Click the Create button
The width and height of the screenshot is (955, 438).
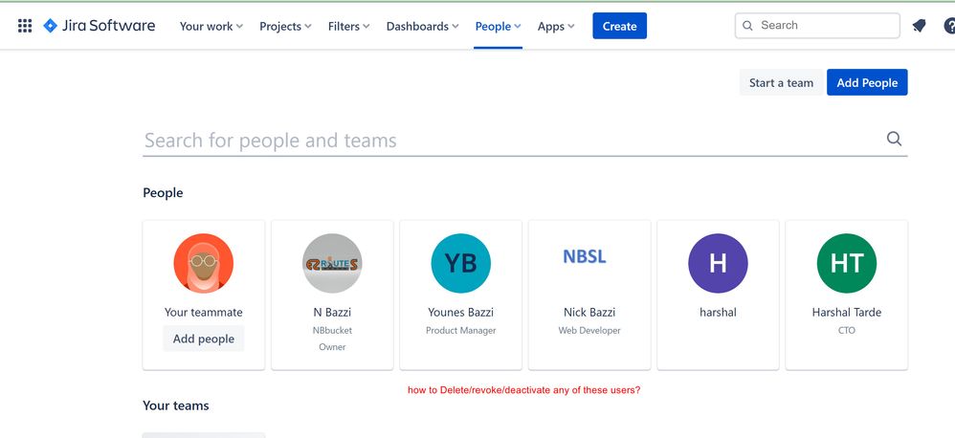(619, 26)
